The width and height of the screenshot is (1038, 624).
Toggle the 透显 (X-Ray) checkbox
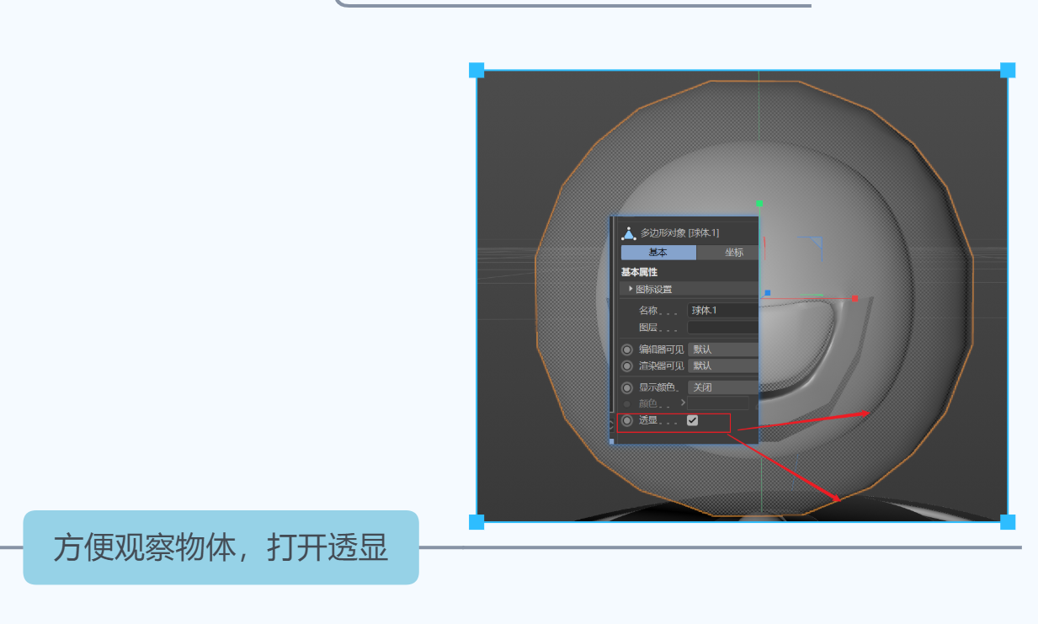tap(692, 420)
